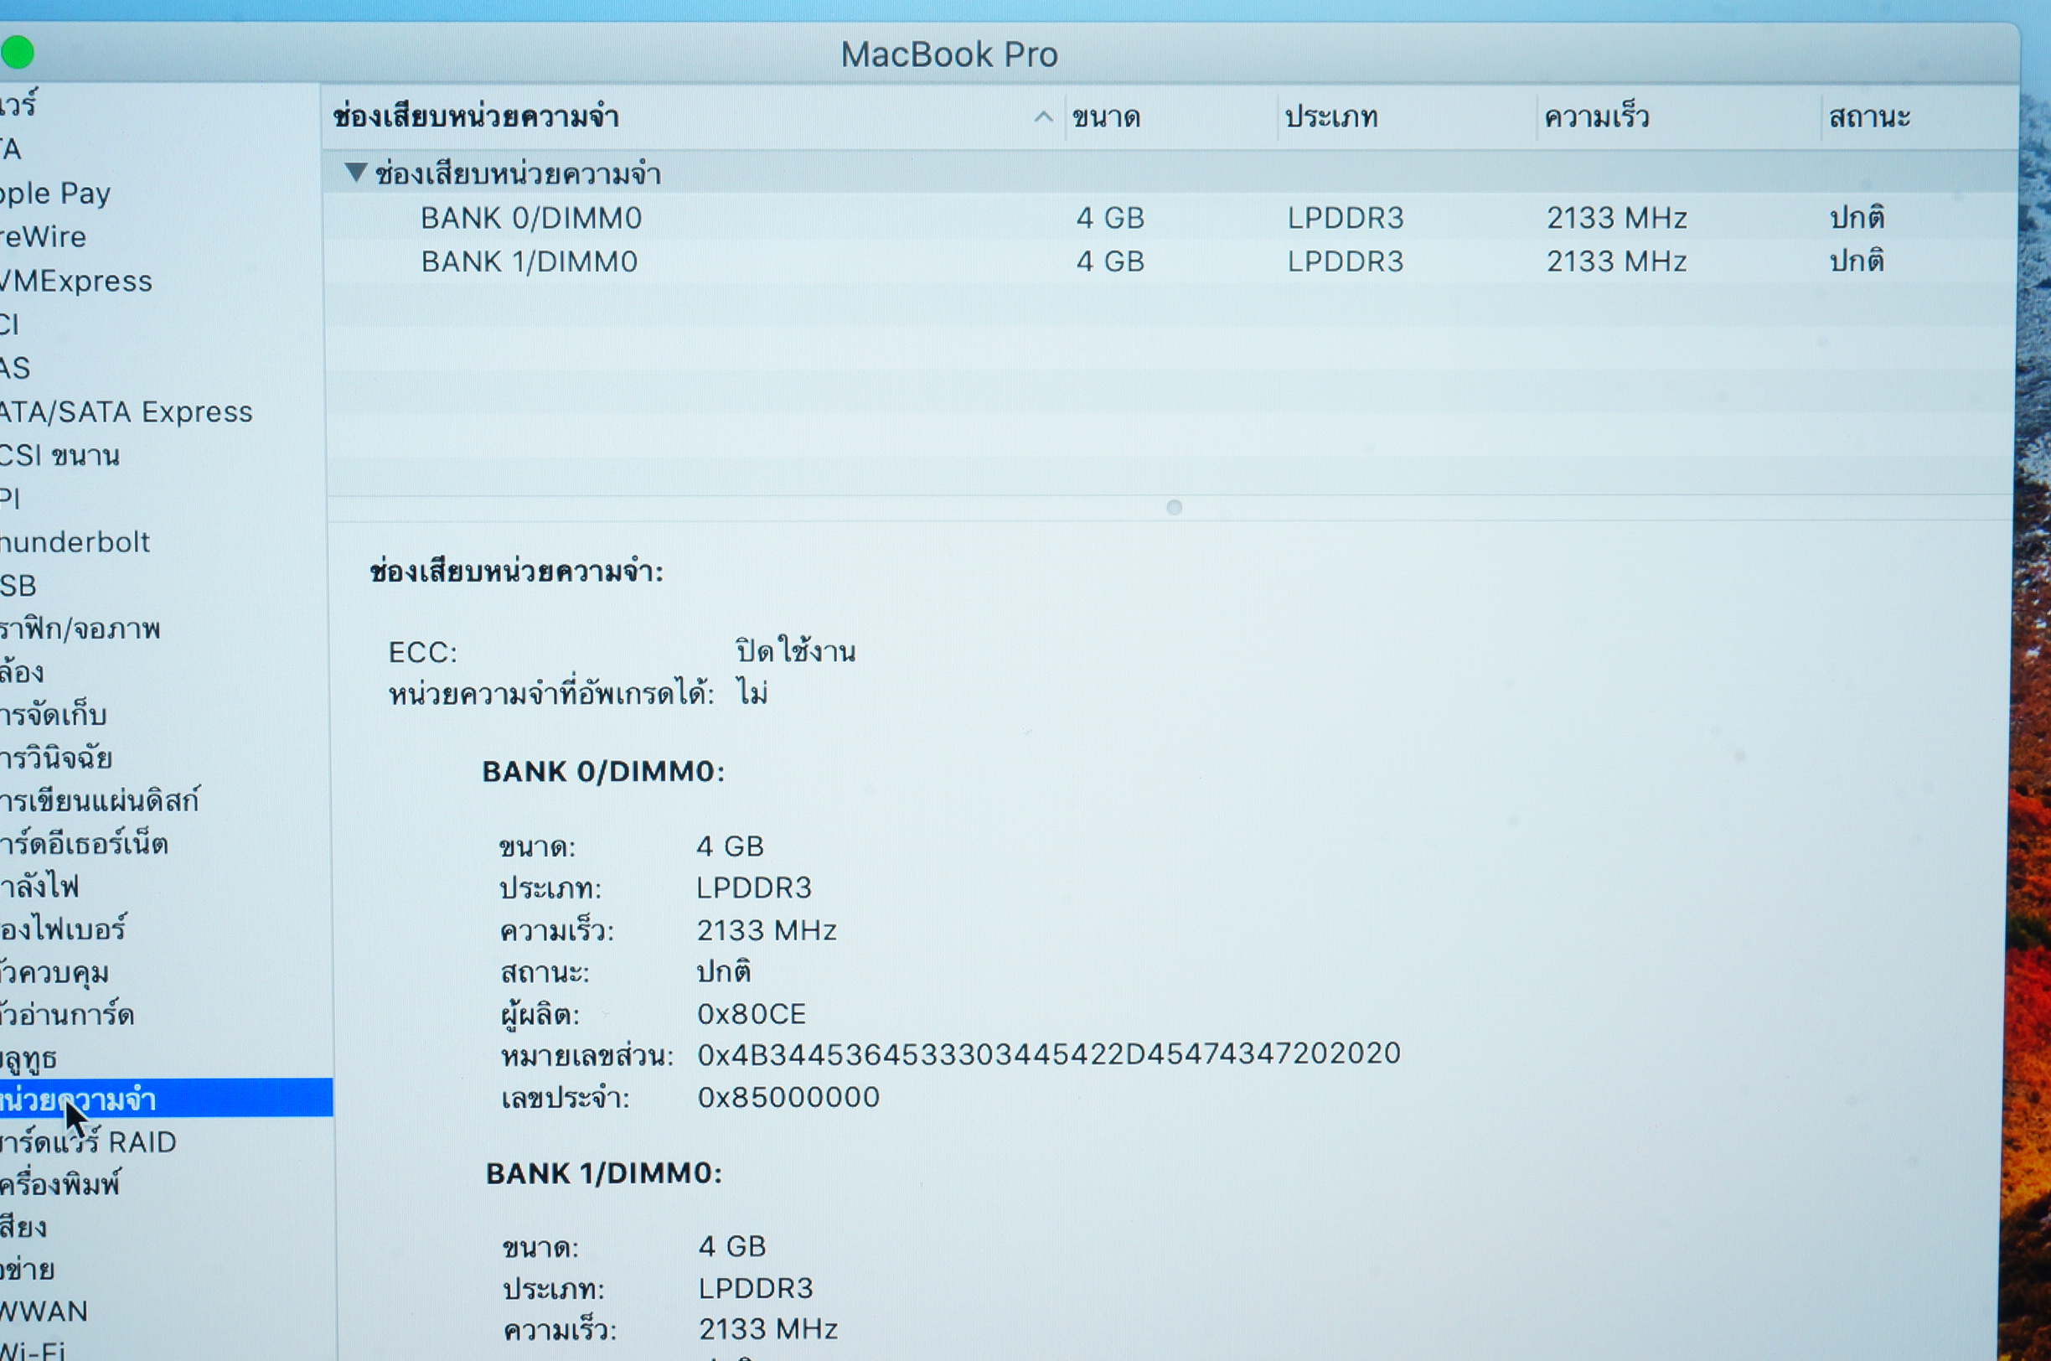Image resolution: width=2051 pixels, height=1361 pixels.
Task: Open การจัดเก็บ in sidebar
Action: [x=53, y=714]
